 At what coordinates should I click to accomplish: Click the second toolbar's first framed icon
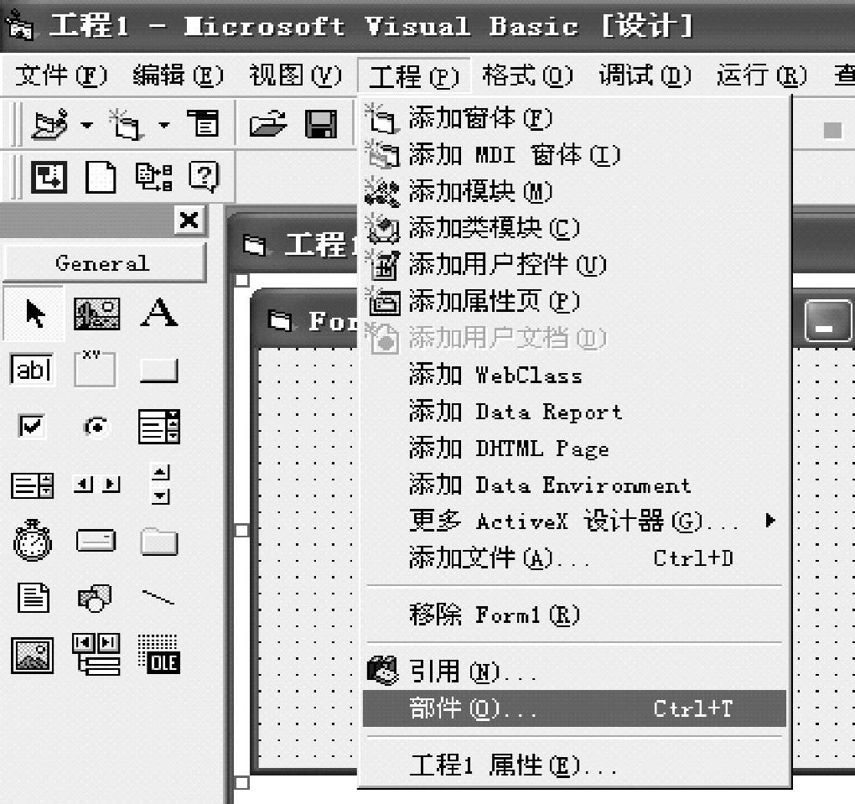click(49, 177)
